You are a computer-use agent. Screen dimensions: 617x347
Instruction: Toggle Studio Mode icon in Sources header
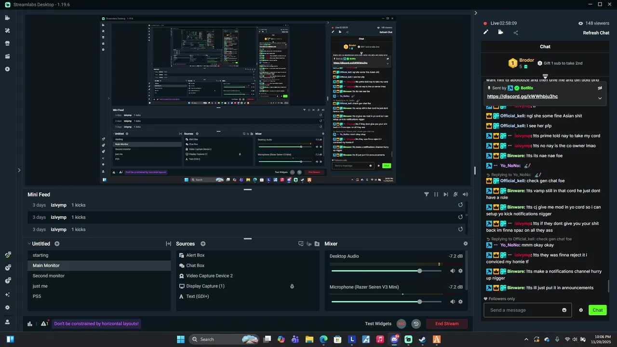pos(301,244)
